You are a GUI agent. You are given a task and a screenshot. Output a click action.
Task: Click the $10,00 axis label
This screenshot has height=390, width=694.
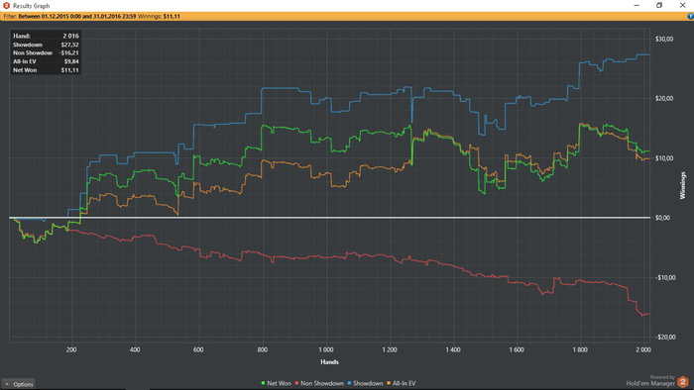[x=664, y=158]
